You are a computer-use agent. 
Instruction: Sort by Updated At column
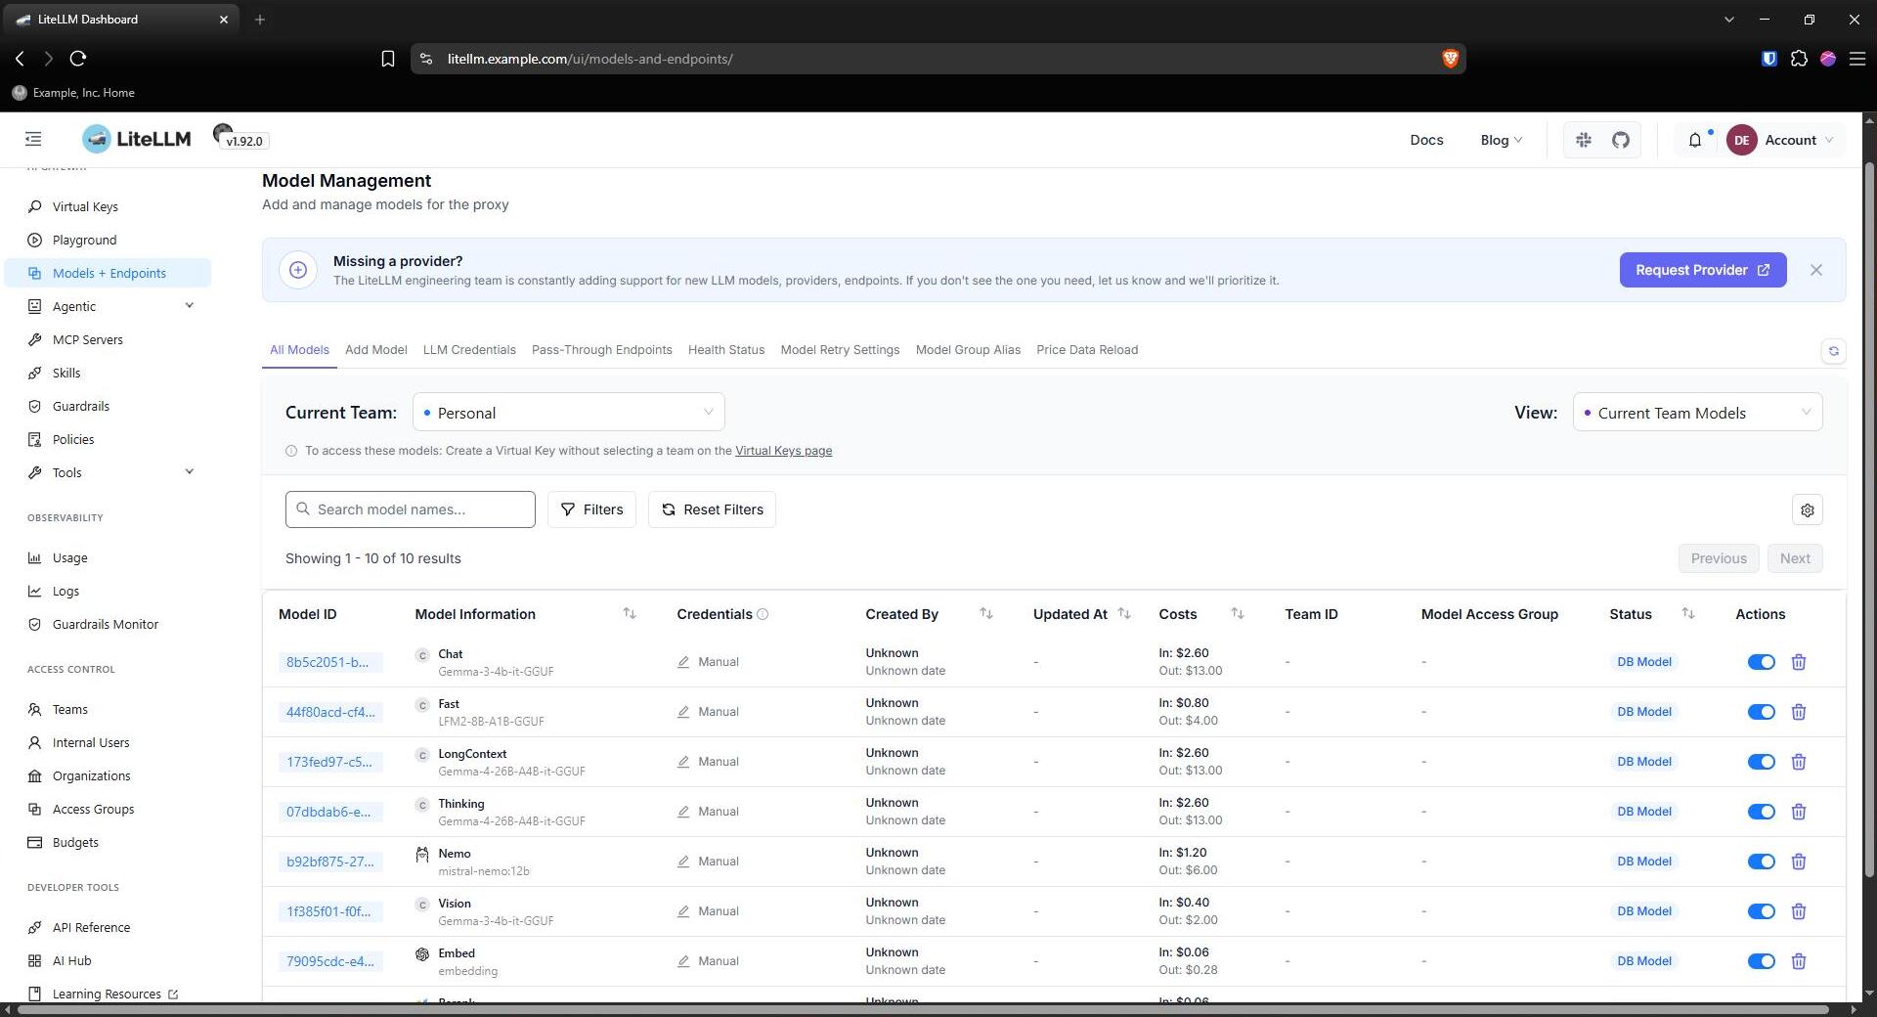coord(1124,614)
